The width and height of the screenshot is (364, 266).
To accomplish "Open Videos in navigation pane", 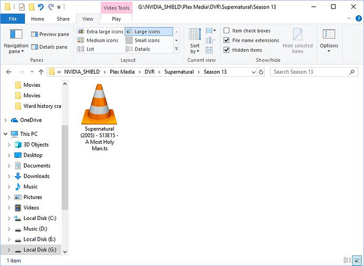I will pos(27,207).
